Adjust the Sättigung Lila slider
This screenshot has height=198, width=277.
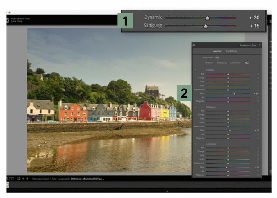pyautogui.click(x=228, y=135)
